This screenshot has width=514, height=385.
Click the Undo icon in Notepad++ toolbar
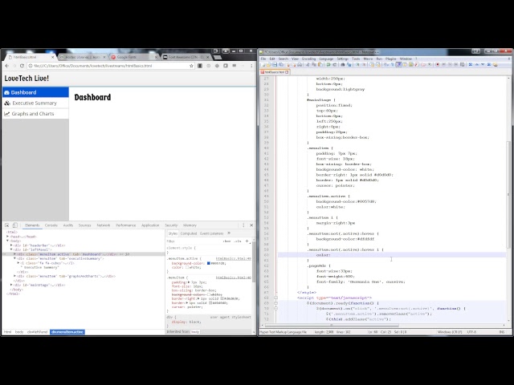point(328,64)
